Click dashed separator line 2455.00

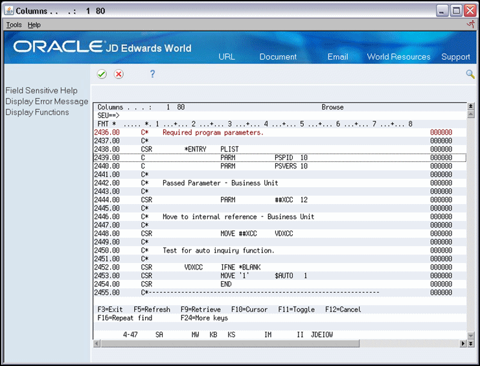(x=260, y=293)
